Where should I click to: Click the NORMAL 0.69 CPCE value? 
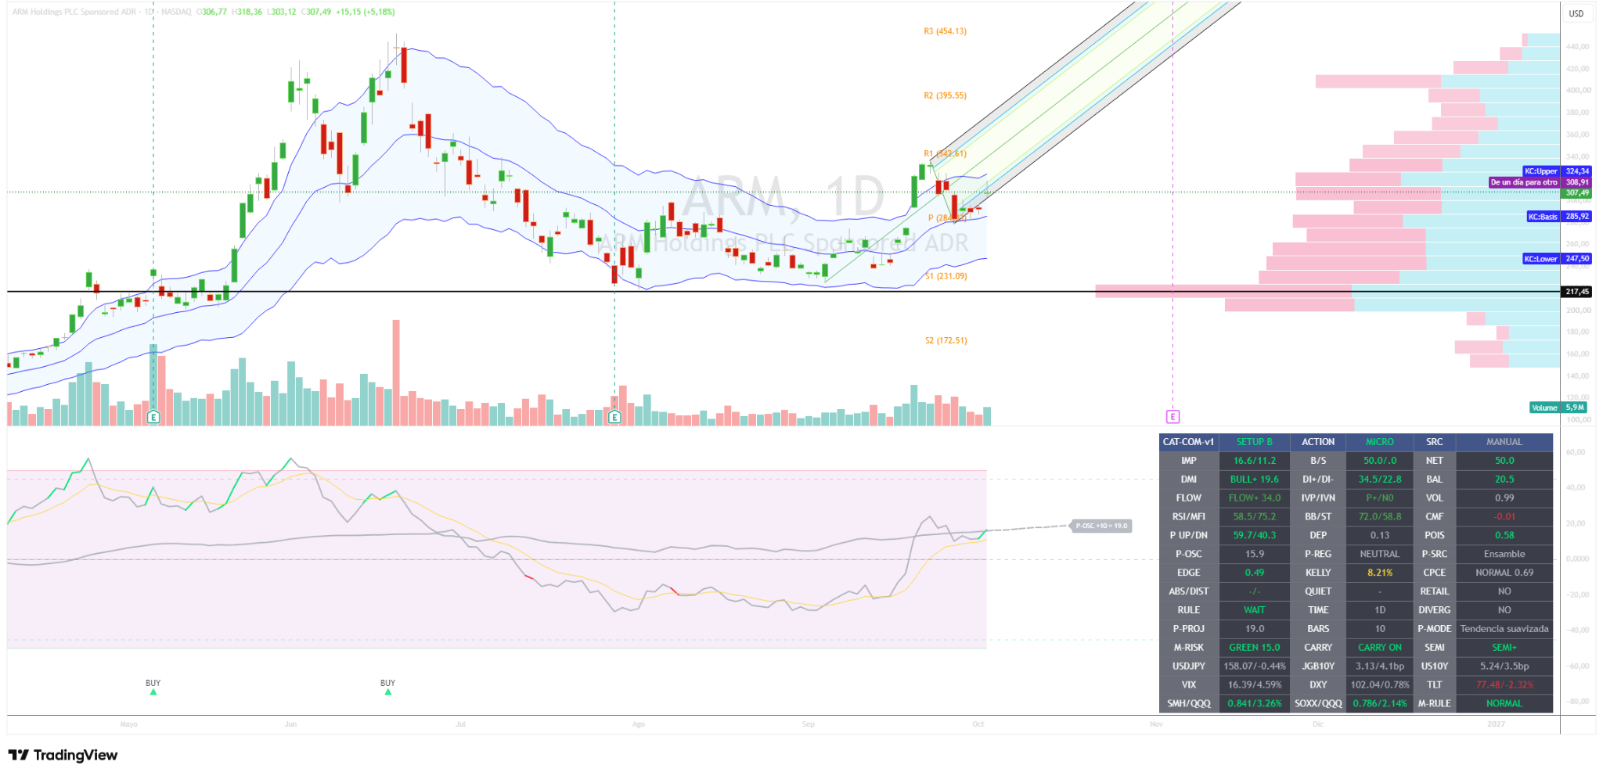click(1504, 573)
